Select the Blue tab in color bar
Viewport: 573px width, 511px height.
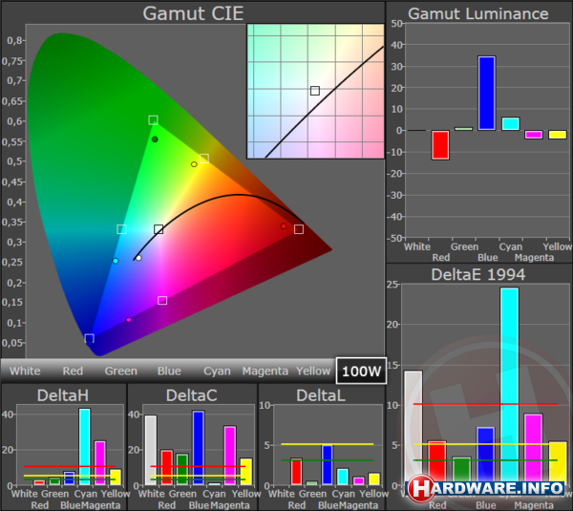pos(169,371)
